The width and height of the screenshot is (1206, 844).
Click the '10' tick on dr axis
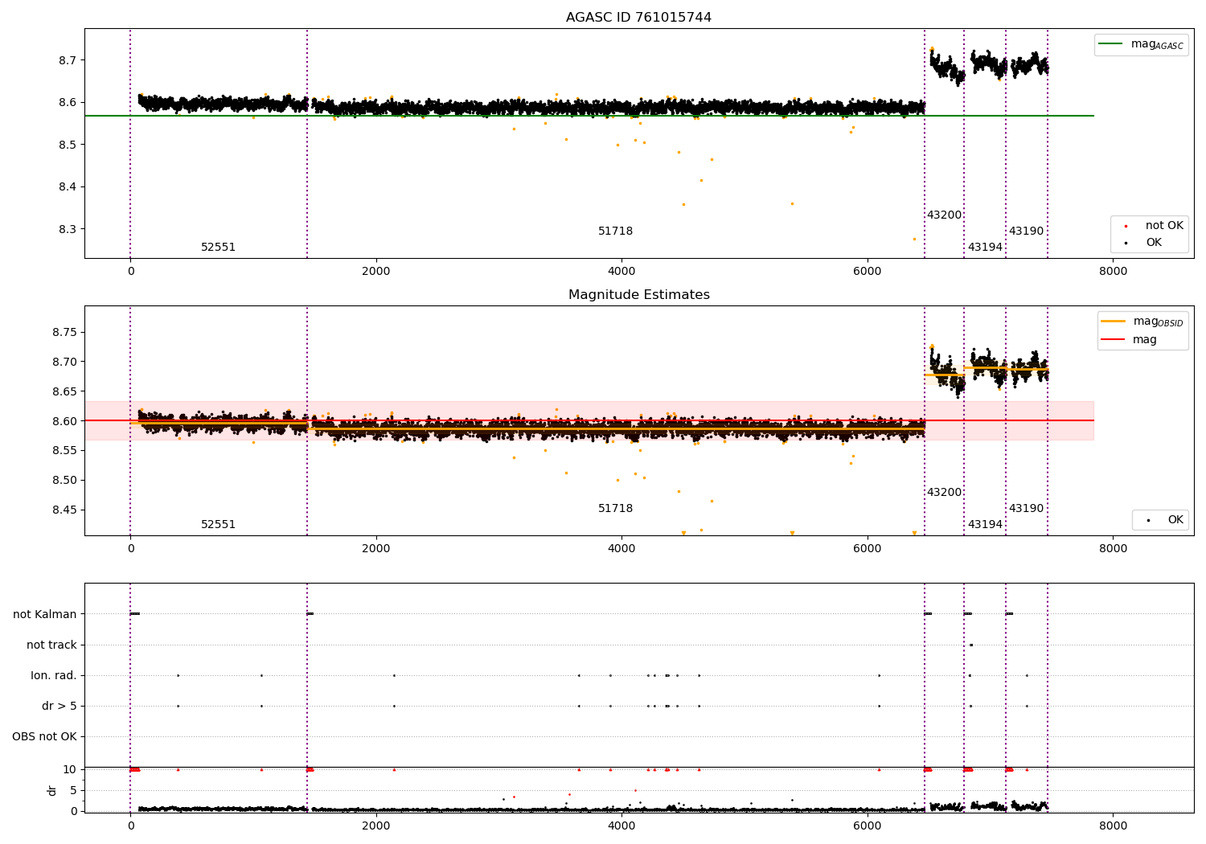coord(70,769)
